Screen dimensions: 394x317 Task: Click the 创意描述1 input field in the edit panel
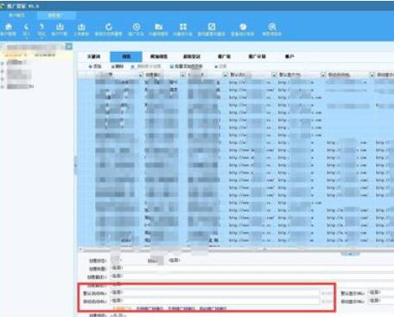coord(252,276)
